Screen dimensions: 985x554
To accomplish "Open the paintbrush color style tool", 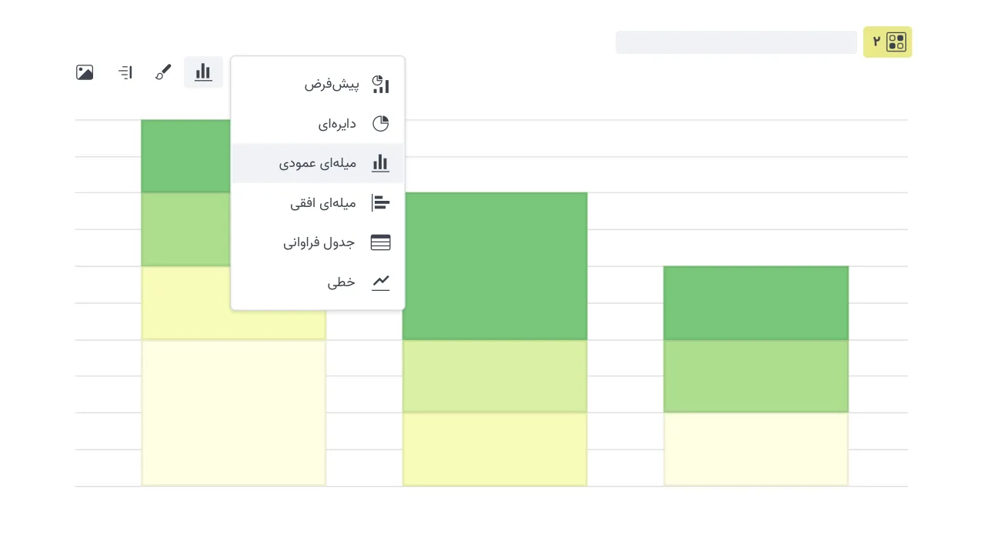I will (163, 72).
